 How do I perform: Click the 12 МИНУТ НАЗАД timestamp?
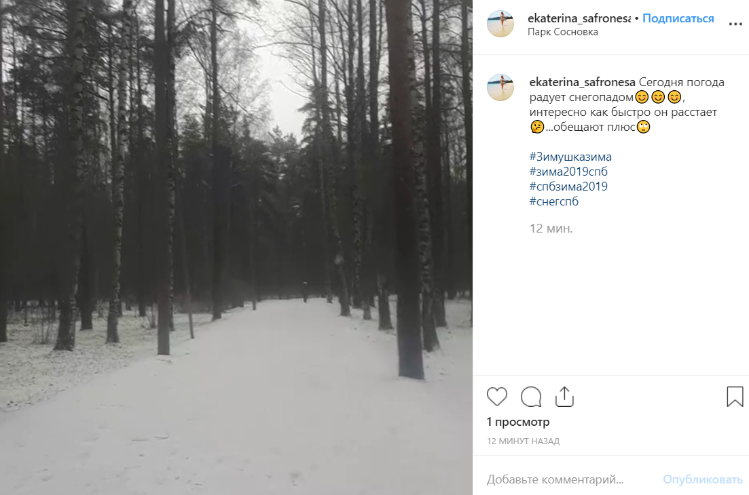point(523,441)
